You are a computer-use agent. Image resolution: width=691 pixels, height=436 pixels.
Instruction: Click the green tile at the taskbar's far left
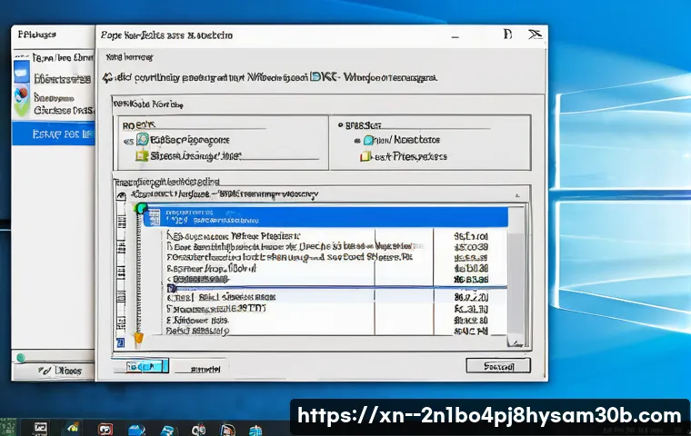pos(7,427)
